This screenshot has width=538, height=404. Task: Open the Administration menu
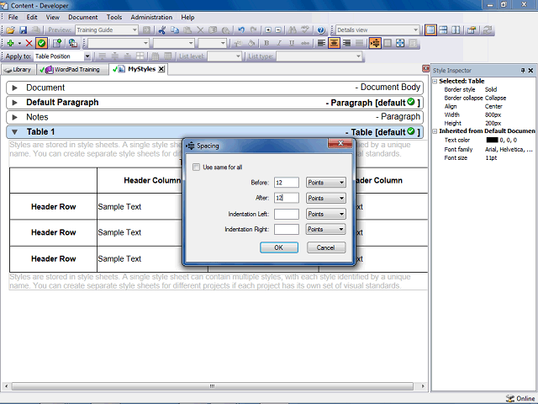(x=151, y=17)
